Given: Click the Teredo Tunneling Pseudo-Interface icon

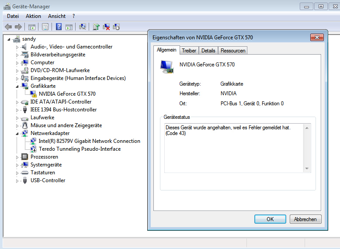Looking at the screenshot, I should 33,149.
